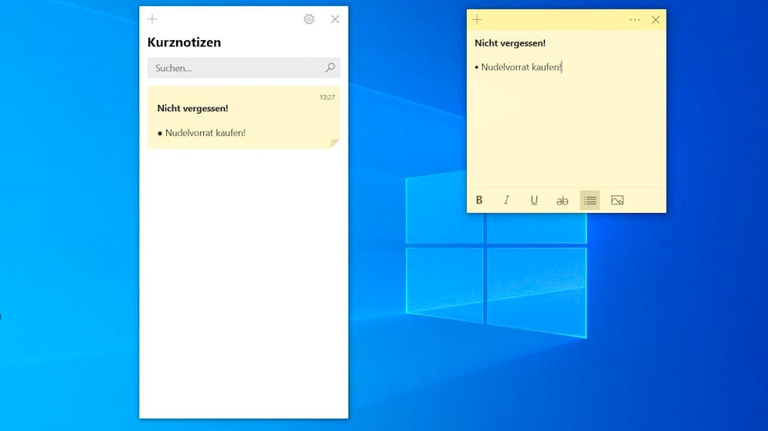The width and height of the screenshot is (768, 431).
Task: Toggle bold formatting in the sticky note
Action: [479, 200]
